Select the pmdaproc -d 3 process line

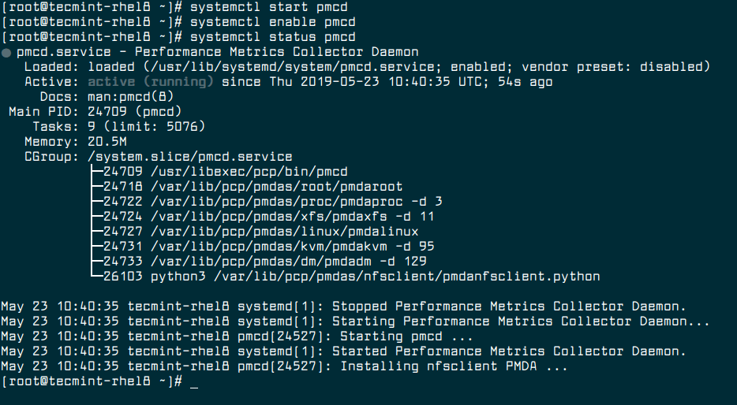pos(272,202)
